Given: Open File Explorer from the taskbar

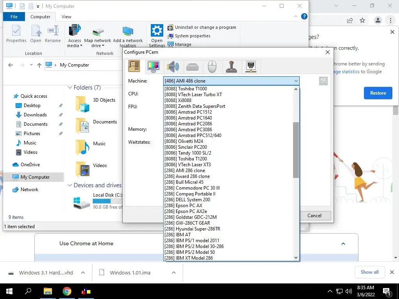Looking at the screenshot, I should (x=48, y=291).
